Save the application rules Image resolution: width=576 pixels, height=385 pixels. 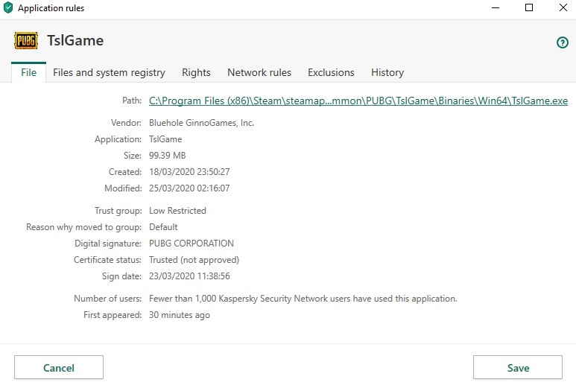click(x=518, y=367)
